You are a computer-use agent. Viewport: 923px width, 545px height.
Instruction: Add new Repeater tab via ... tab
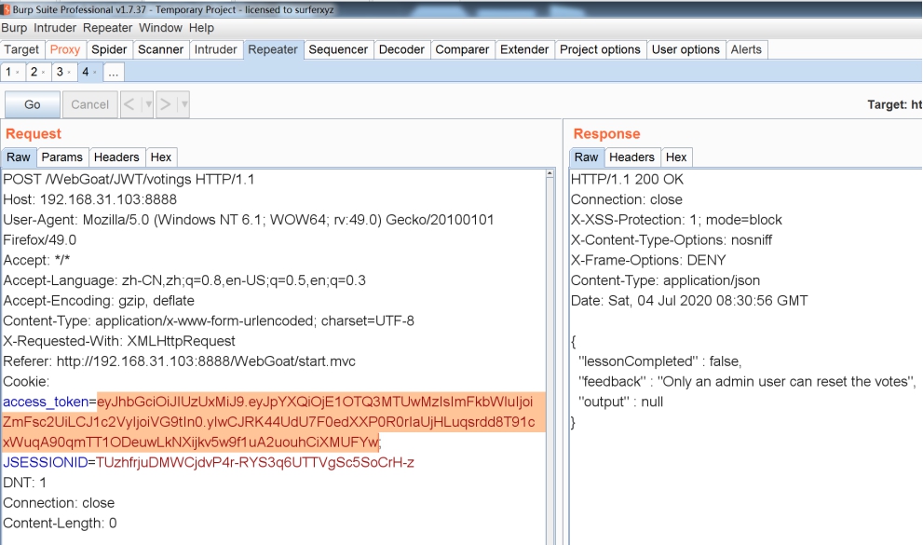114,73
